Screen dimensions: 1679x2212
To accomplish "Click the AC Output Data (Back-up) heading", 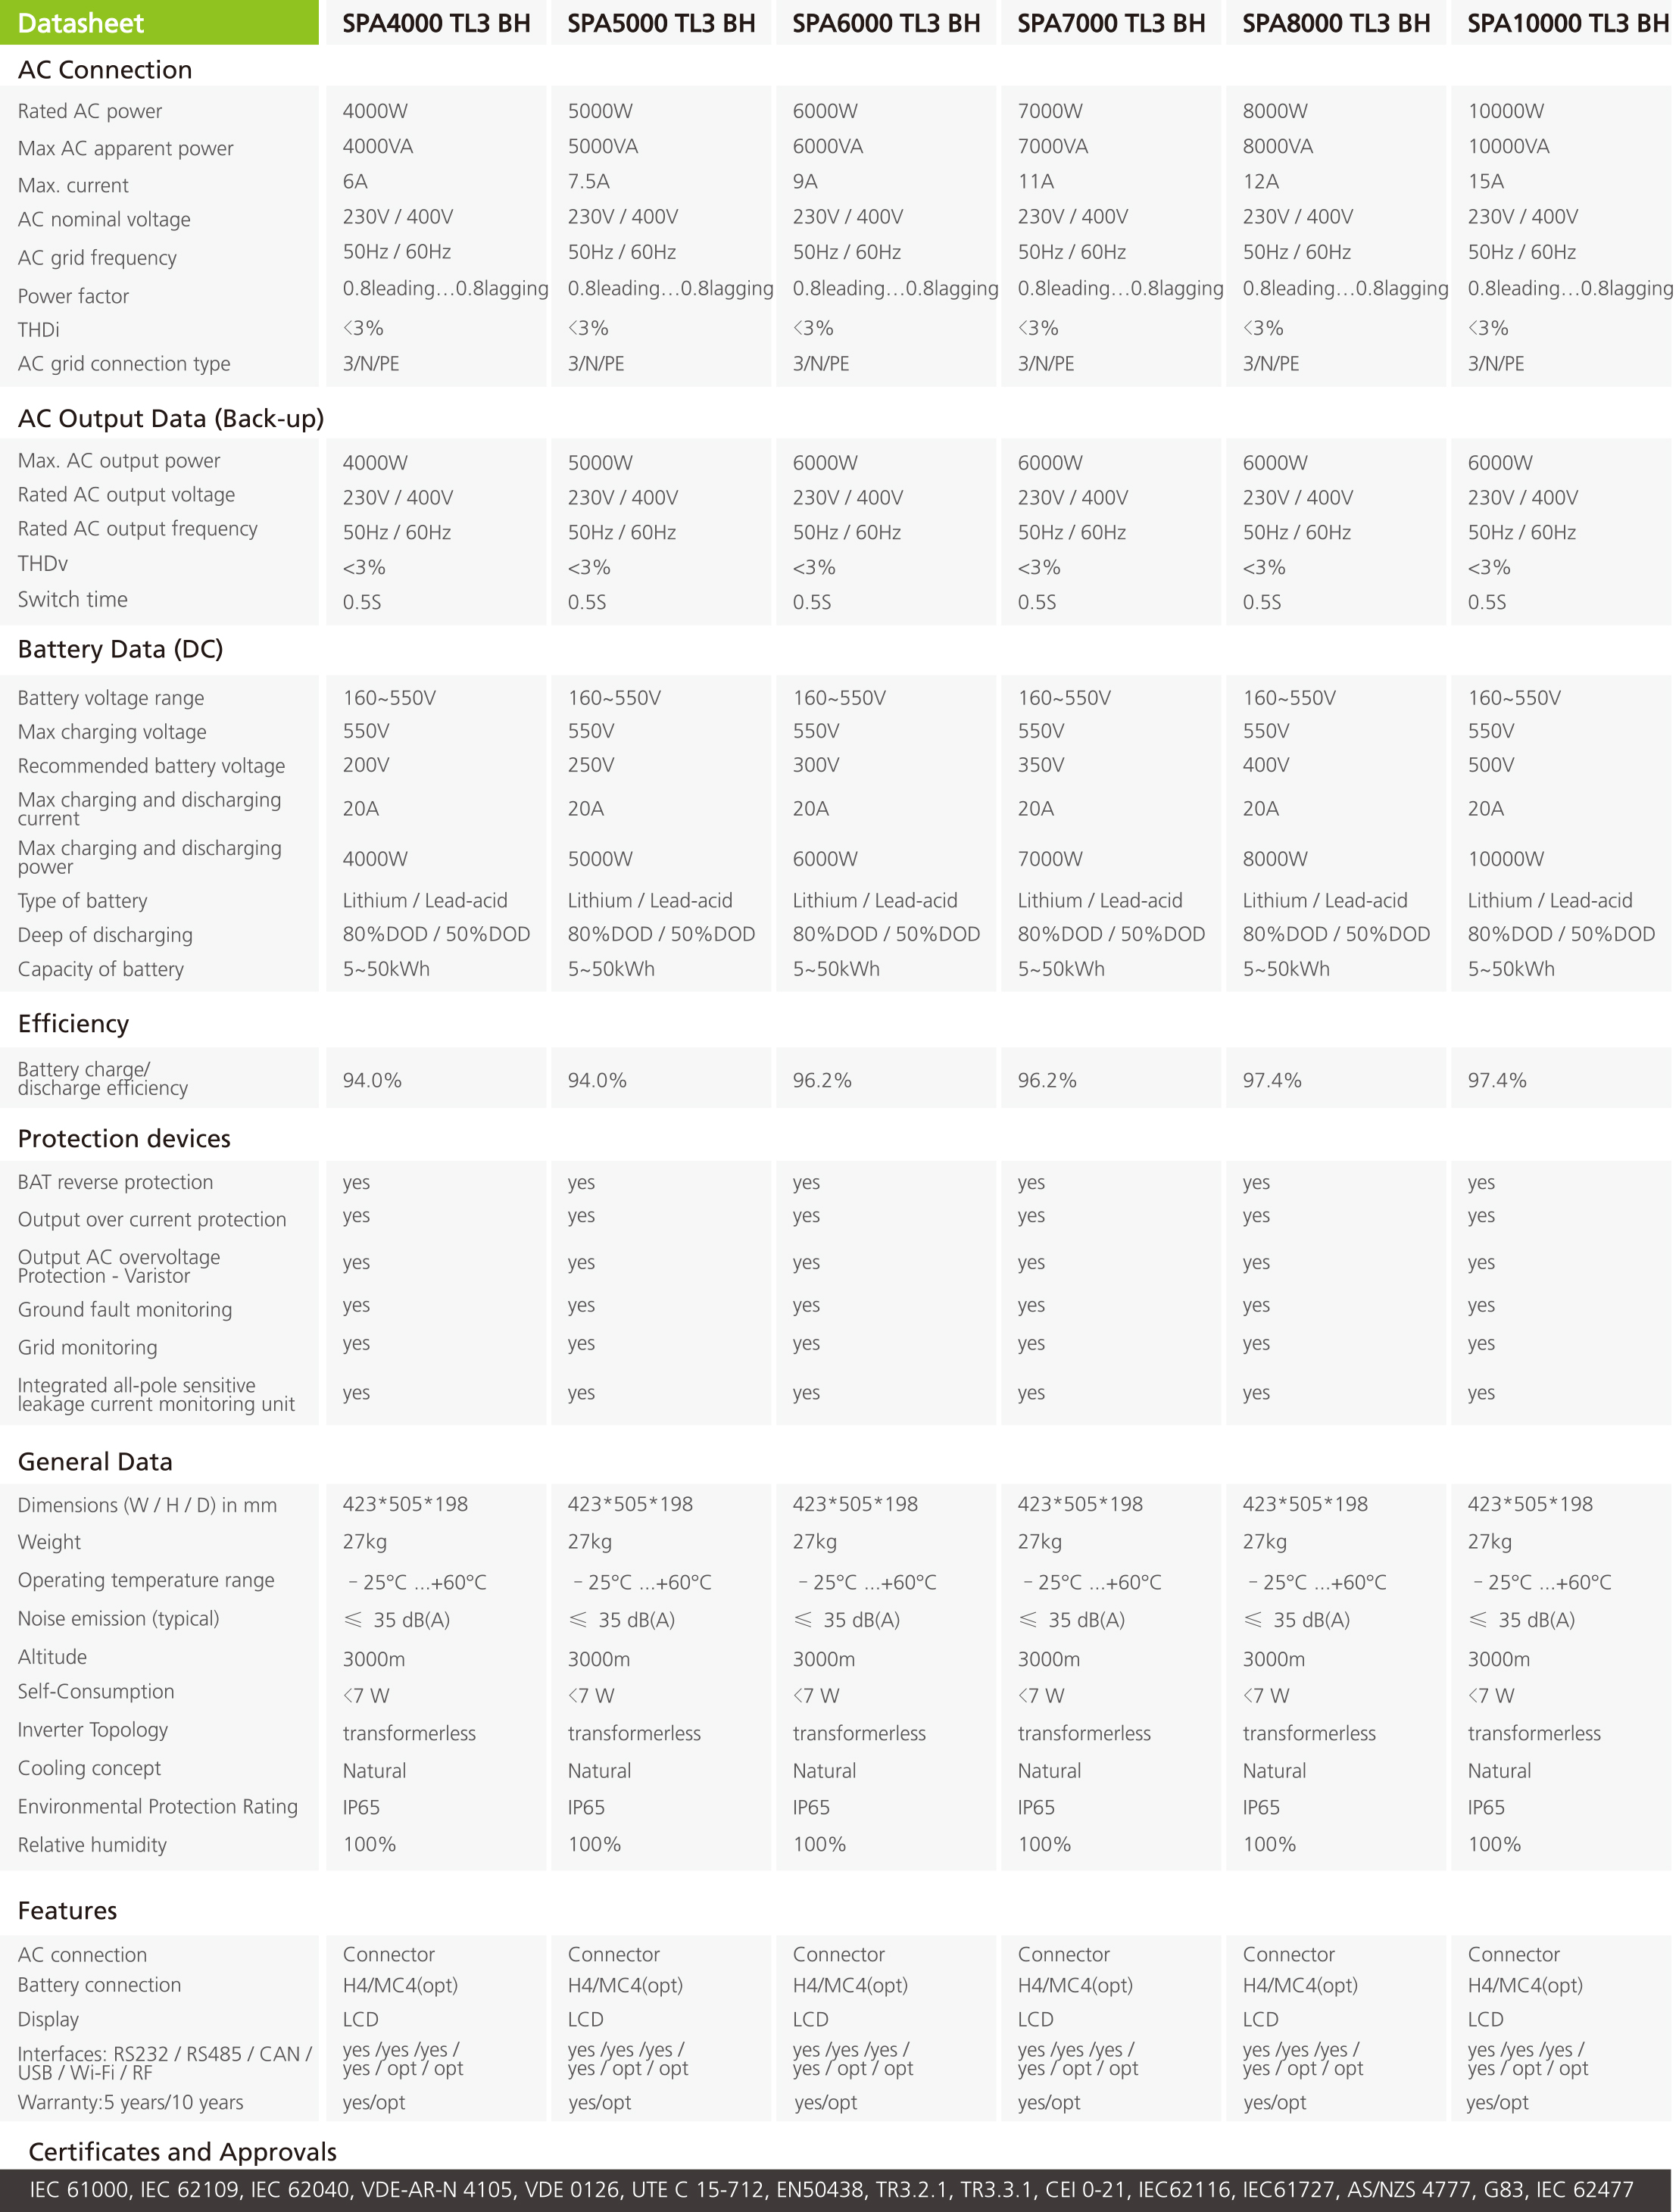I will pos(171,418).
